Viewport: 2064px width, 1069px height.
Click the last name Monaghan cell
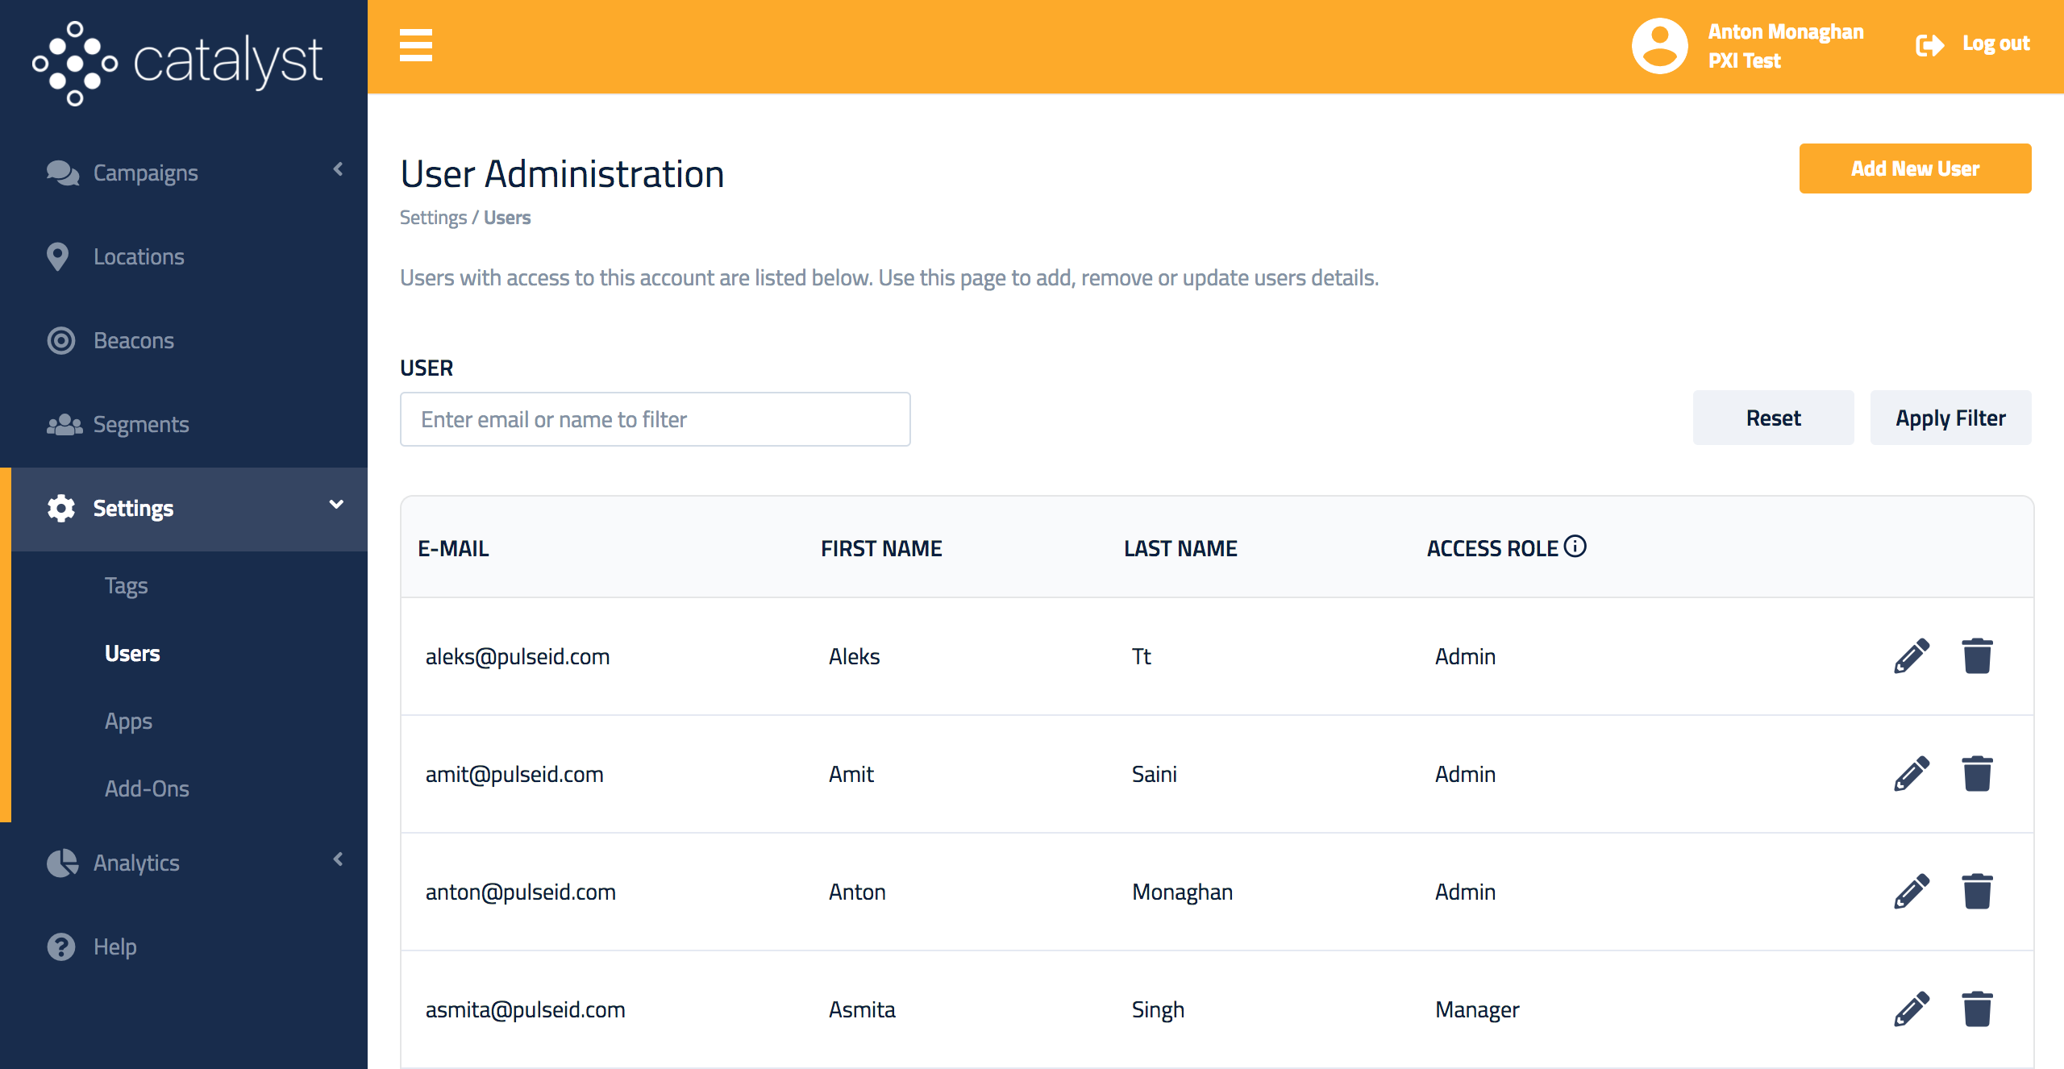point(1182,892)
